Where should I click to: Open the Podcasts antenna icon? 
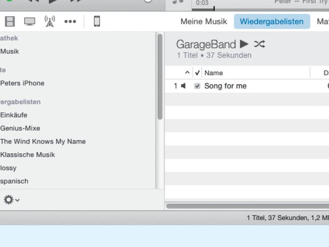(50, 21)
